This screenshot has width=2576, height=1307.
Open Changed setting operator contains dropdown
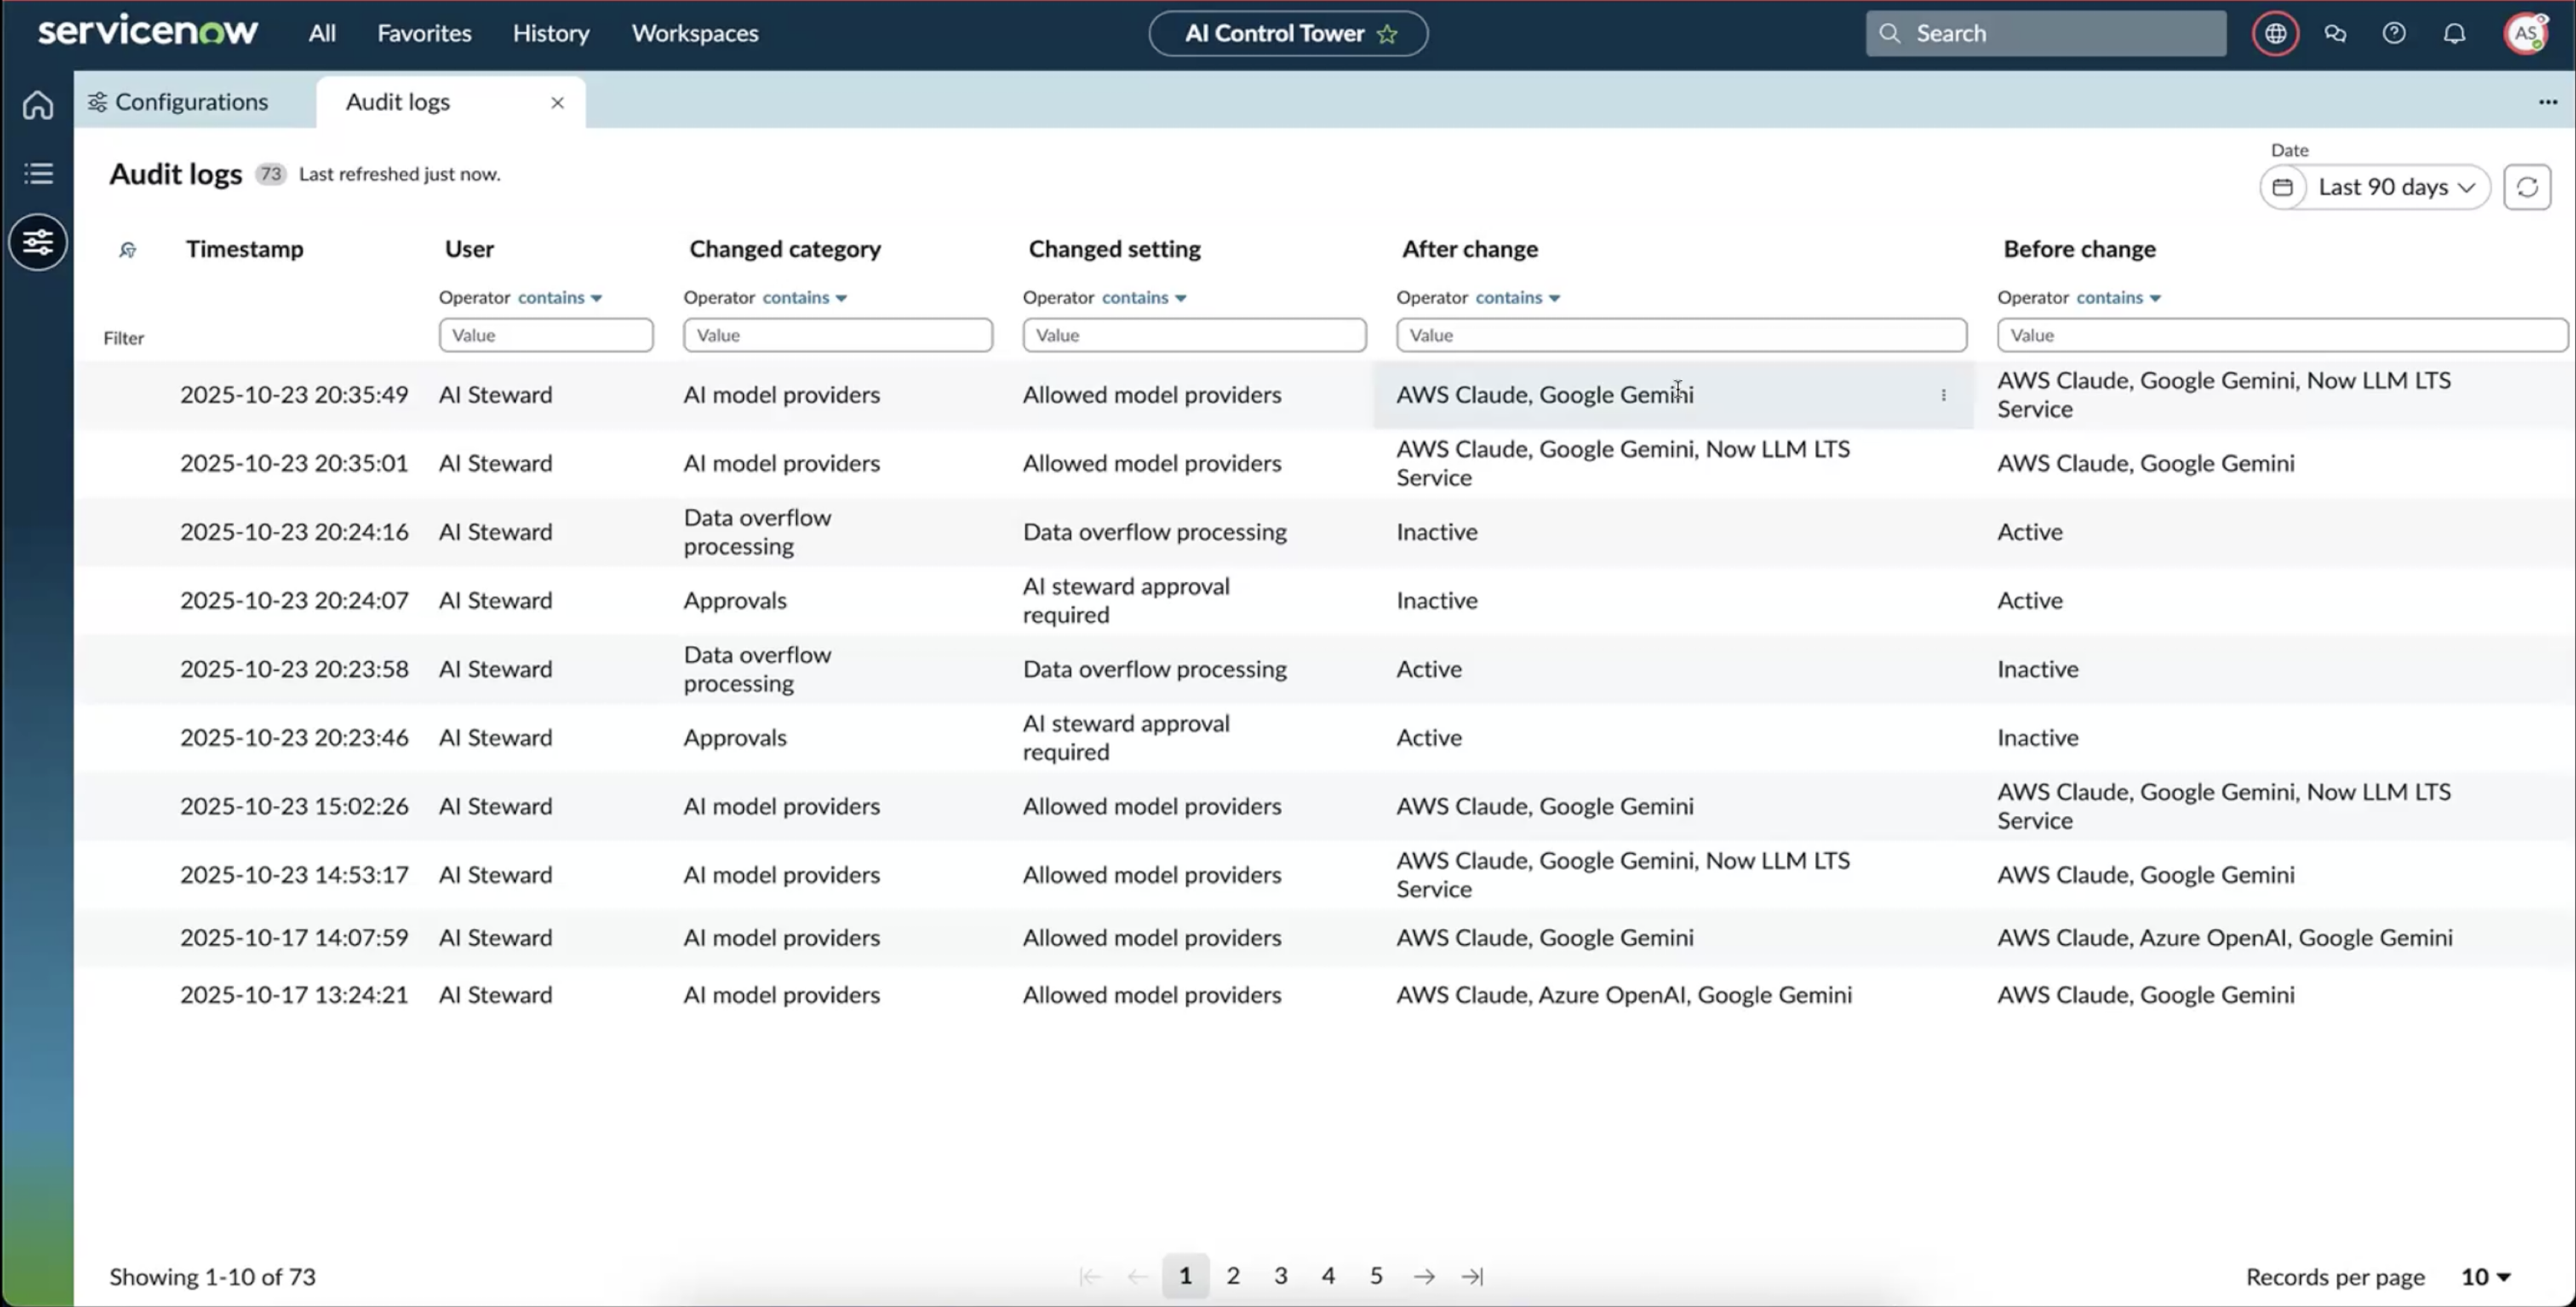coord(1144,298)
